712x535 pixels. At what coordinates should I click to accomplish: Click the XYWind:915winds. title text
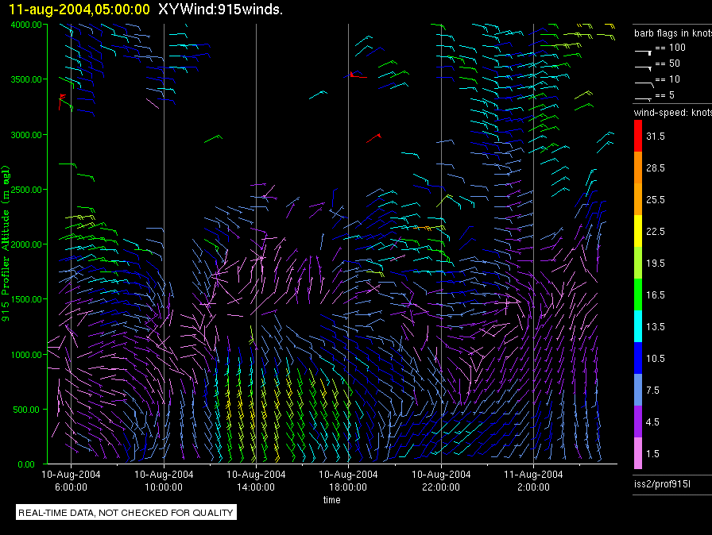(220, 10)
